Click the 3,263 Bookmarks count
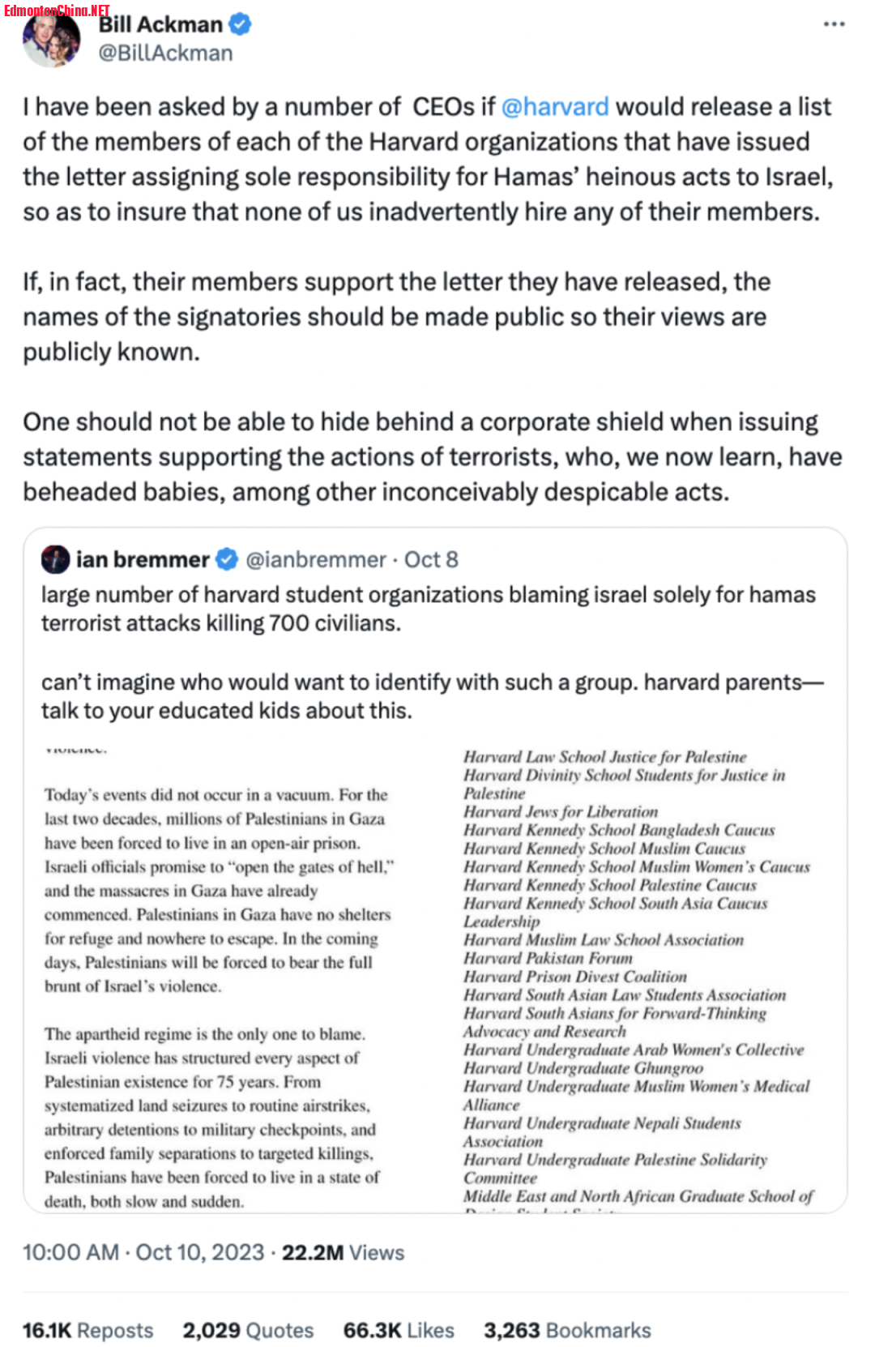 (x=567, y=1330)
